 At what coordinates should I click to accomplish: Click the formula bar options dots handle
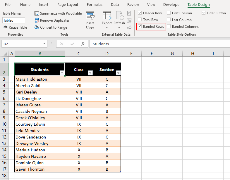[x=52, y=44]
